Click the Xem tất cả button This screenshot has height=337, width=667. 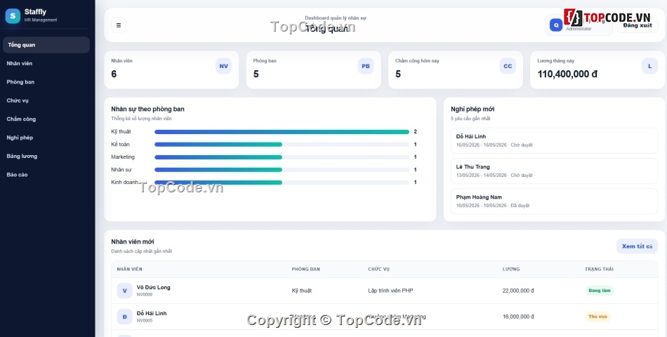point(637,246)
